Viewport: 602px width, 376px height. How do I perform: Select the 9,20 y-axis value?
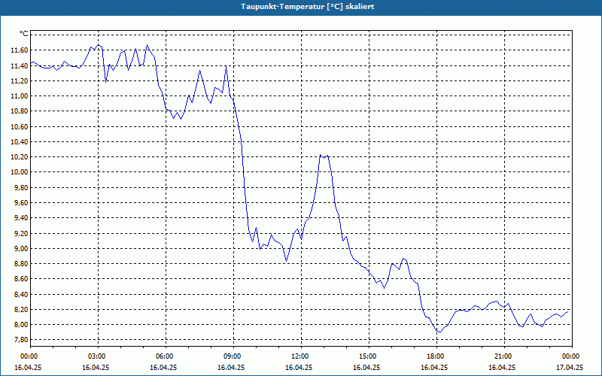(22, 233)
